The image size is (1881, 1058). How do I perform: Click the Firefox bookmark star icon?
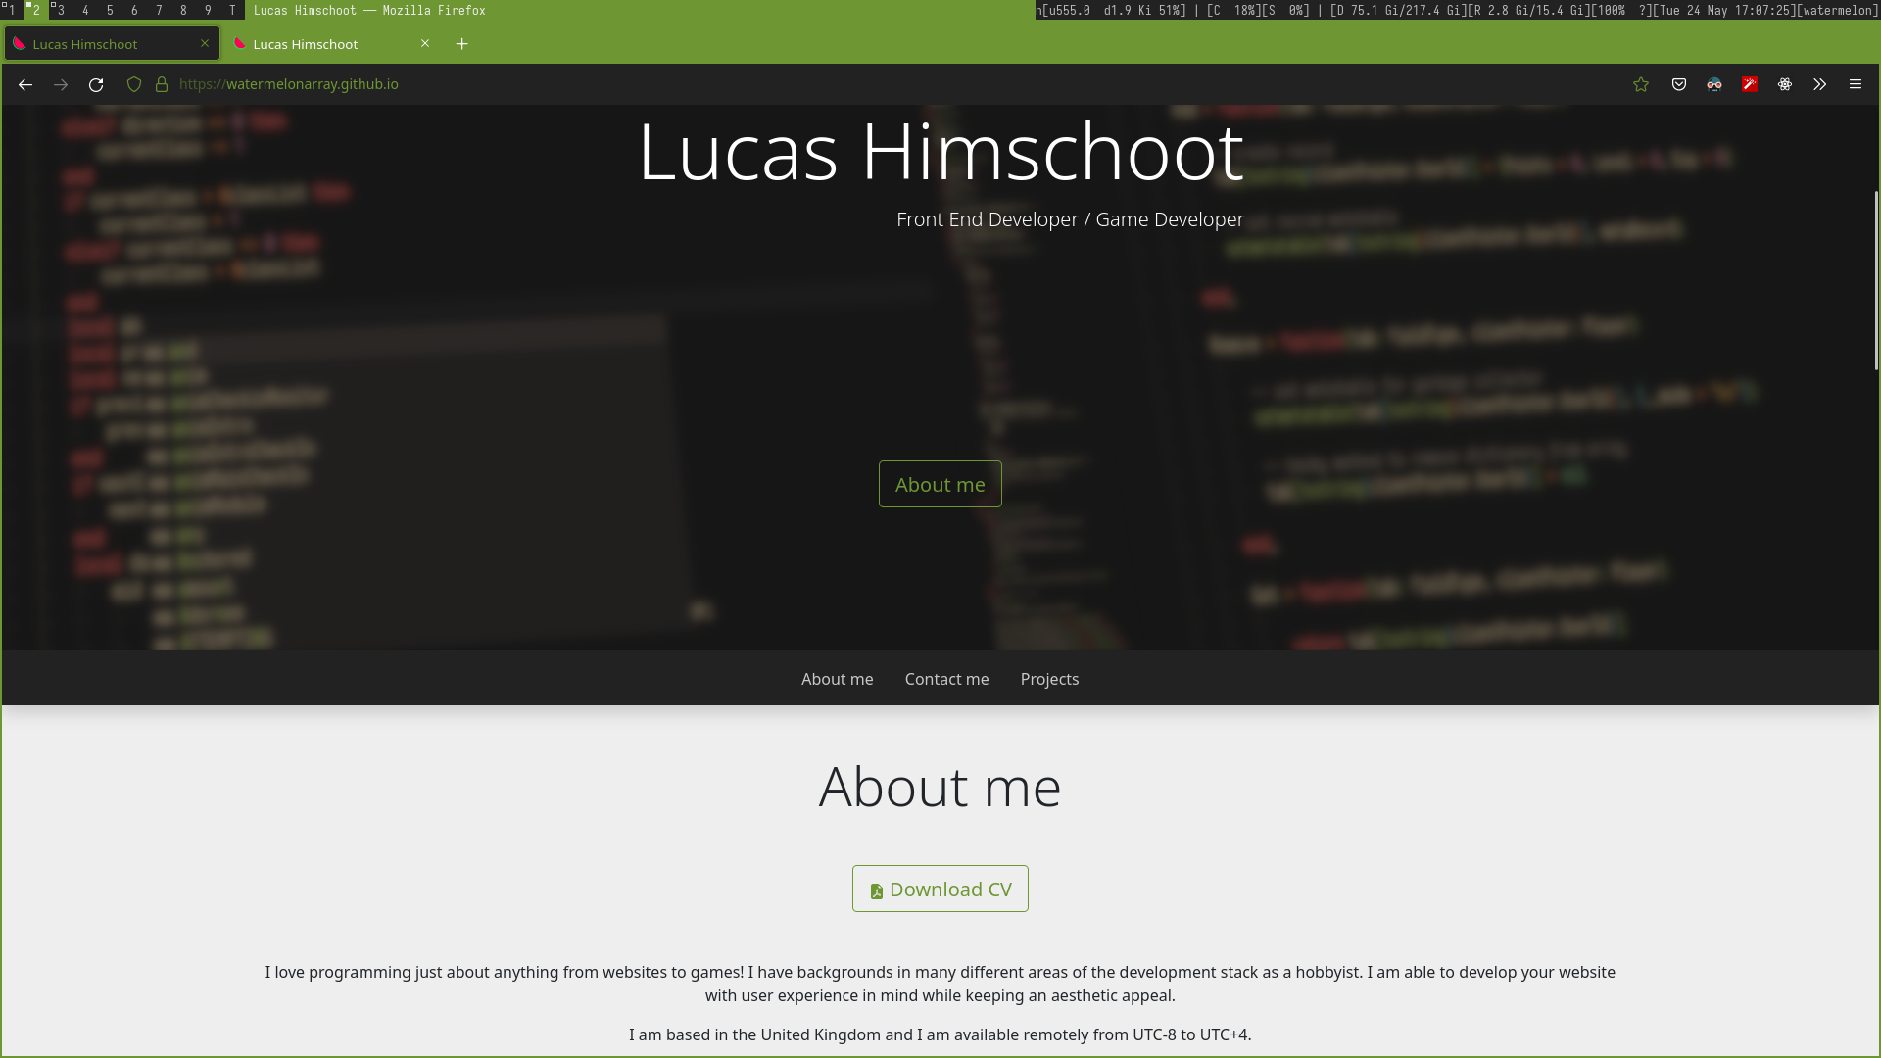click(x=1641, y=84)
